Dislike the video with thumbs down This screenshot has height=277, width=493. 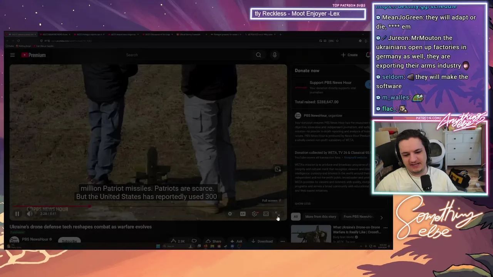coord(194,241)
